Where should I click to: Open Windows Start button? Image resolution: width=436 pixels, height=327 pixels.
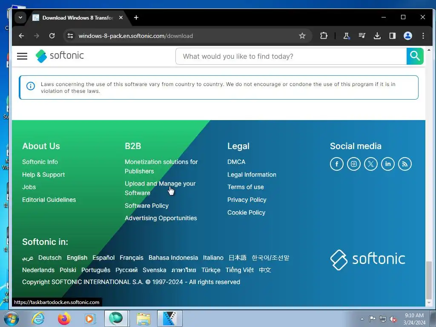pos(11,318)
